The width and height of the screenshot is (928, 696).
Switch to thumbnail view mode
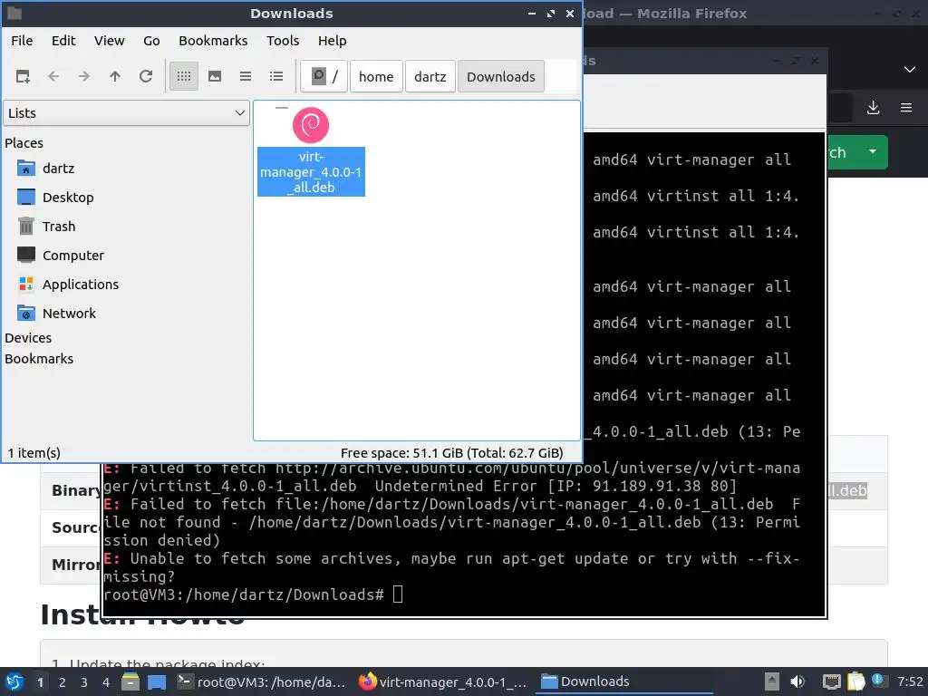point(215,76)
